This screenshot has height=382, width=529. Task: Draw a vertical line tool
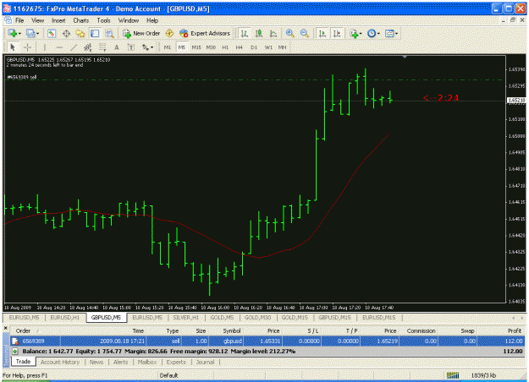[x=45, y=47]
